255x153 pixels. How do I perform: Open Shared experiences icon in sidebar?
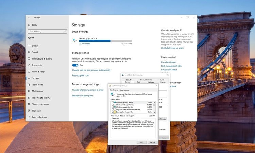point(29,104)
